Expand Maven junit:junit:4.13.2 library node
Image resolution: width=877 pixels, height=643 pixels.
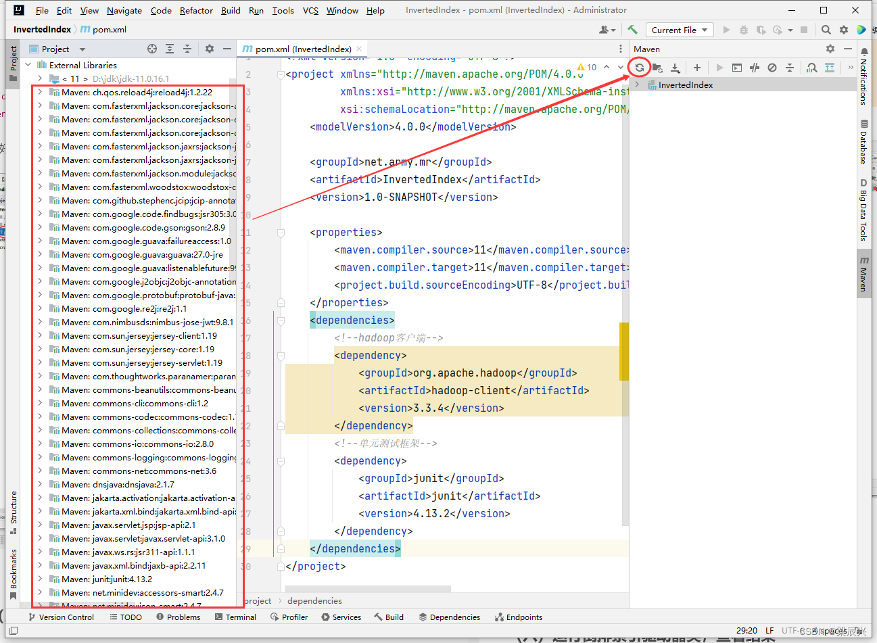click(41, 579)
